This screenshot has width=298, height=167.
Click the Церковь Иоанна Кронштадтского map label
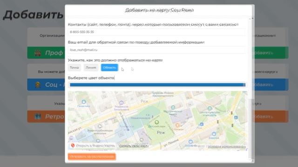point(163,94)
